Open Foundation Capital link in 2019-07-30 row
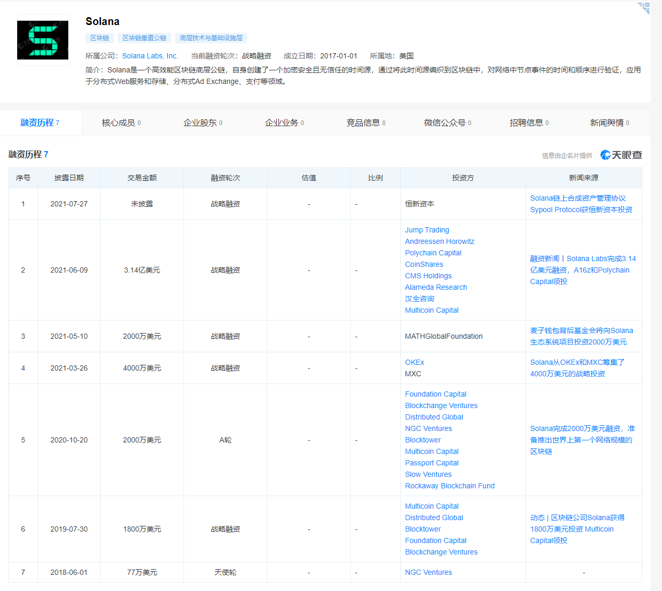Screen dimensions: 662x591 coord(435,540)
